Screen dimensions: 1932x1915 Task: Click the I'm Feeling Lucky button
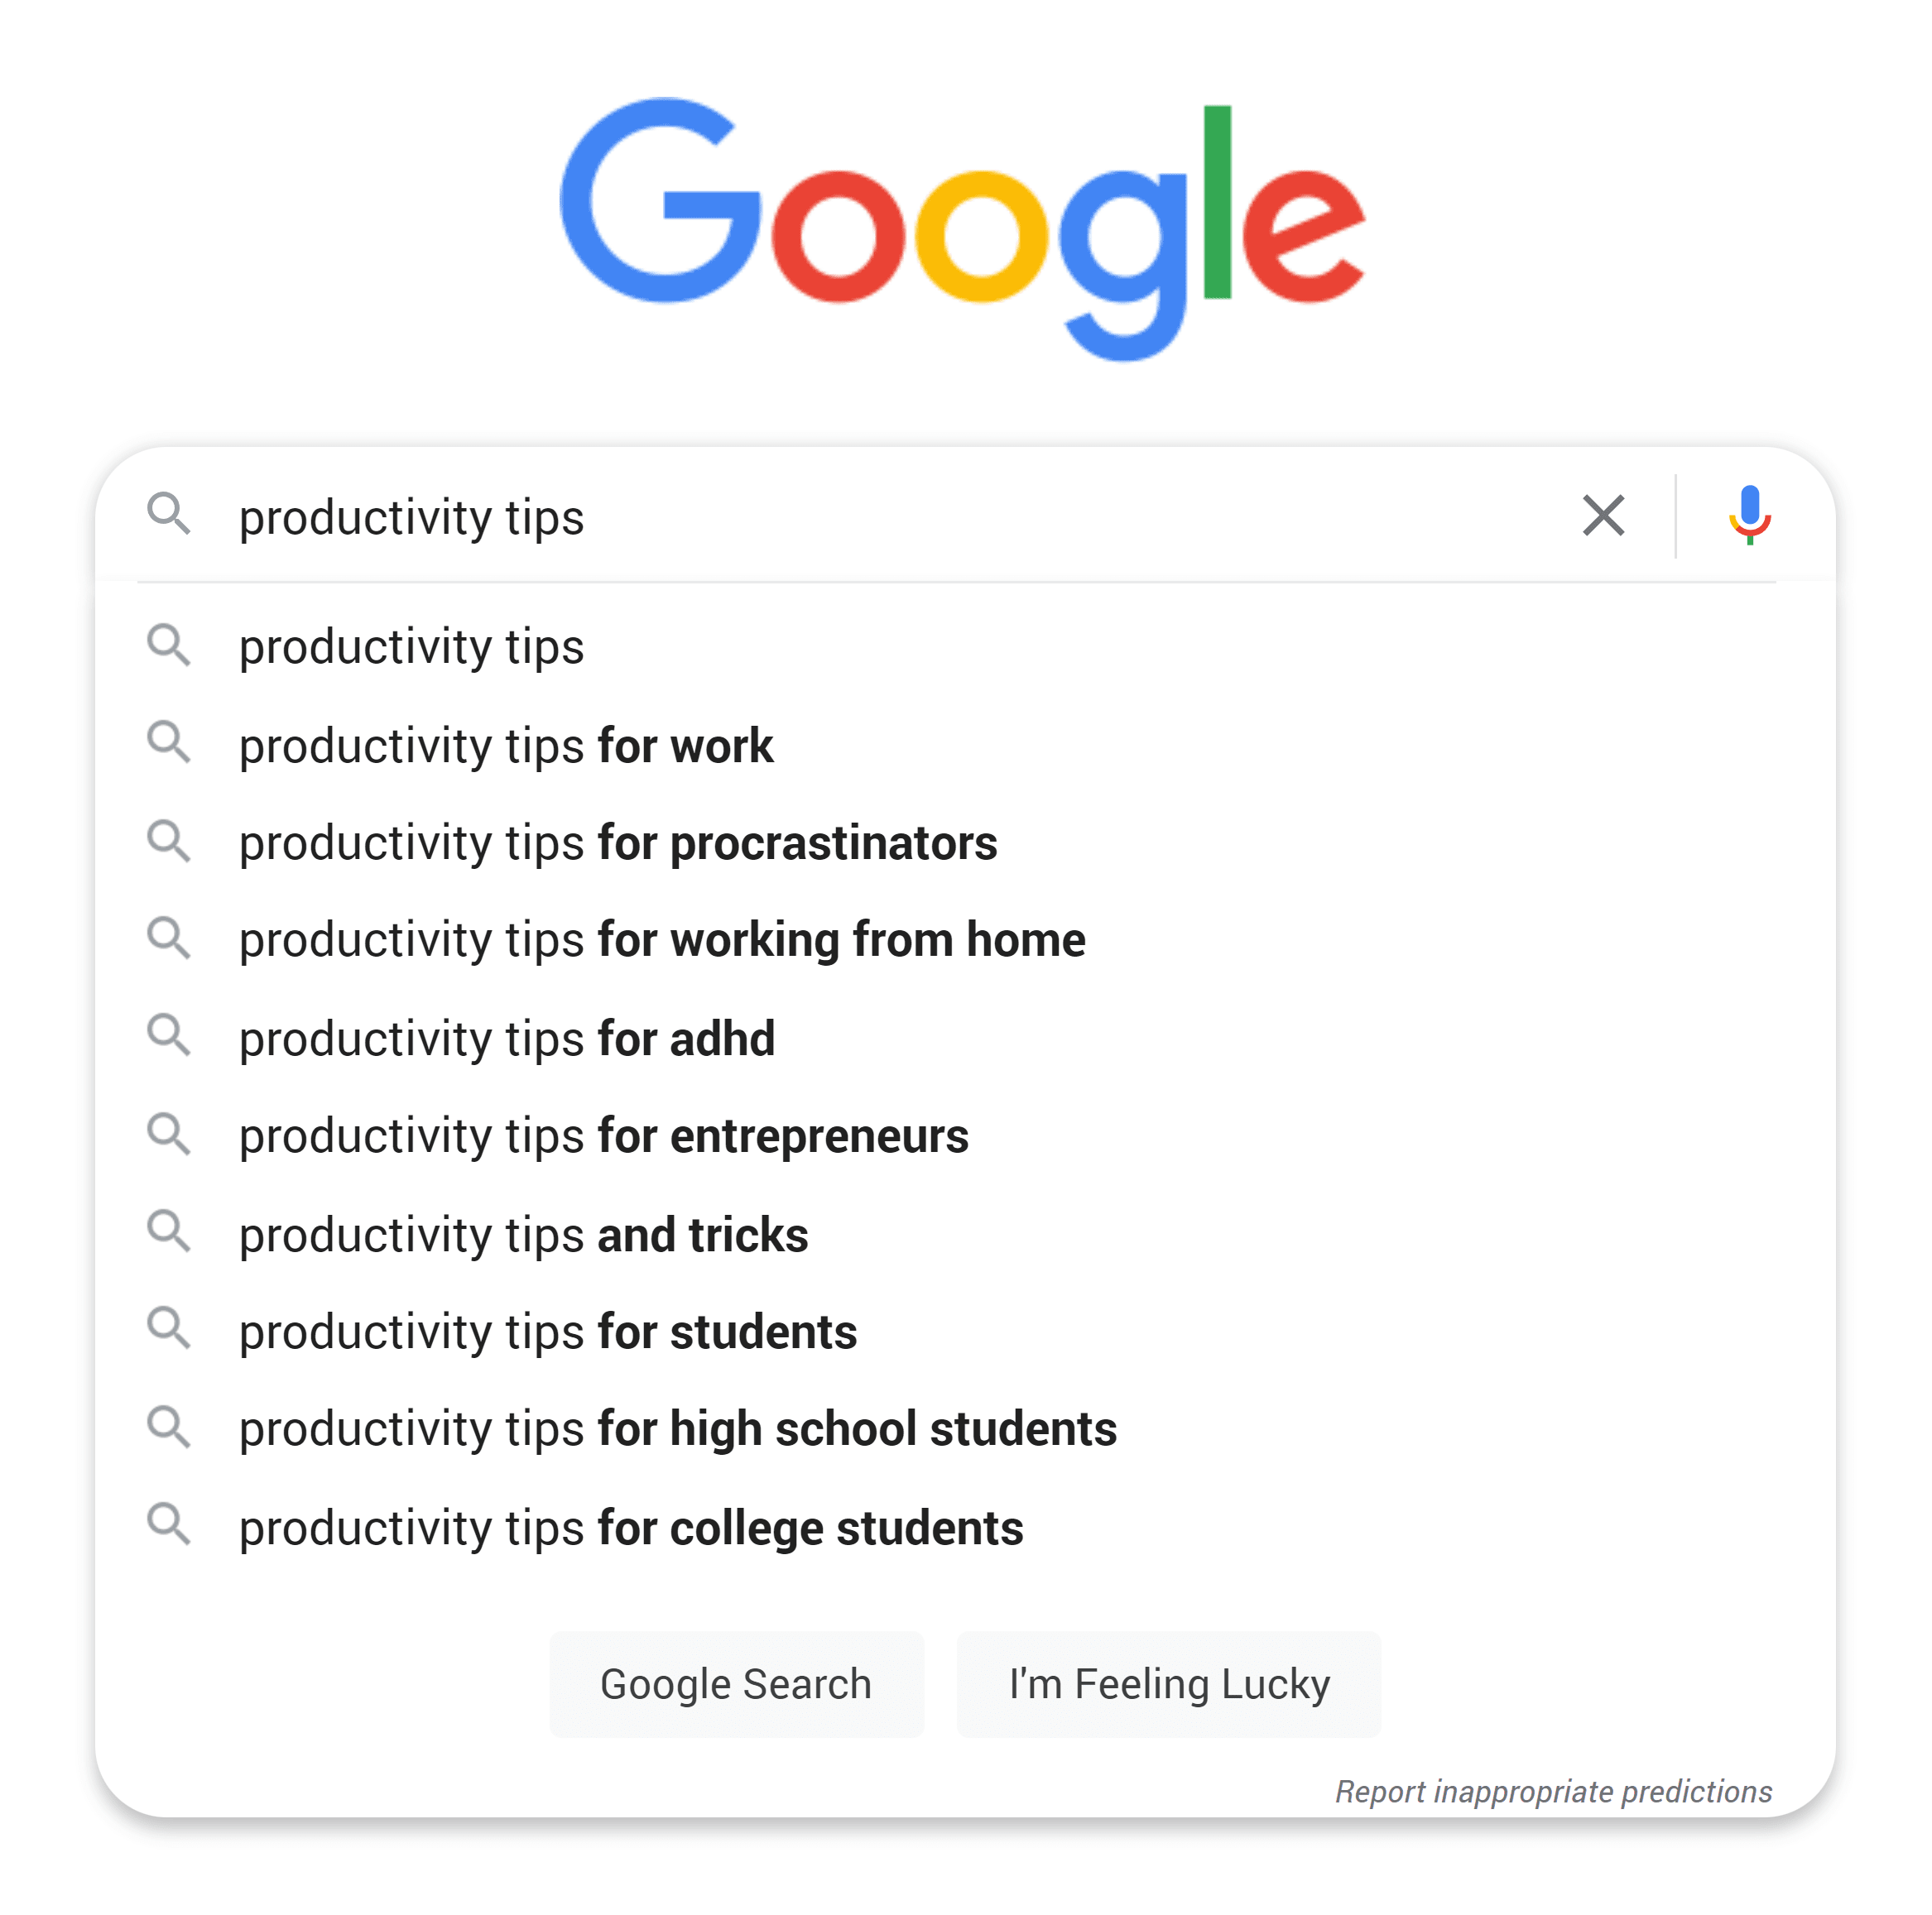click(1169, 1684)
